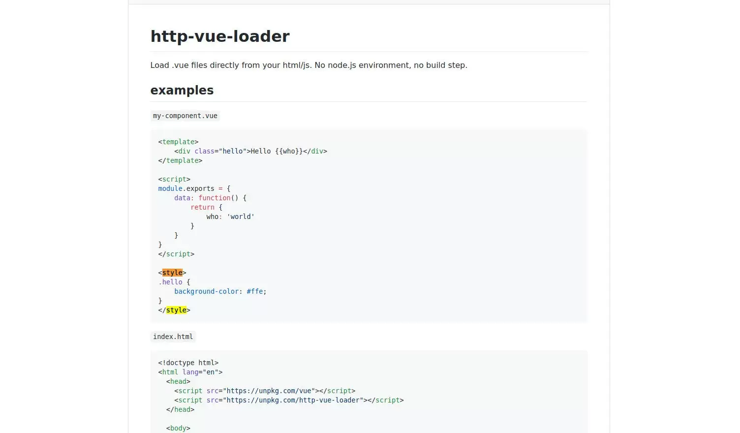The height and width of the screenshot is (433, 740).
Task: Click the opening <script> tag in component
Action: click(x=174, y=179)
